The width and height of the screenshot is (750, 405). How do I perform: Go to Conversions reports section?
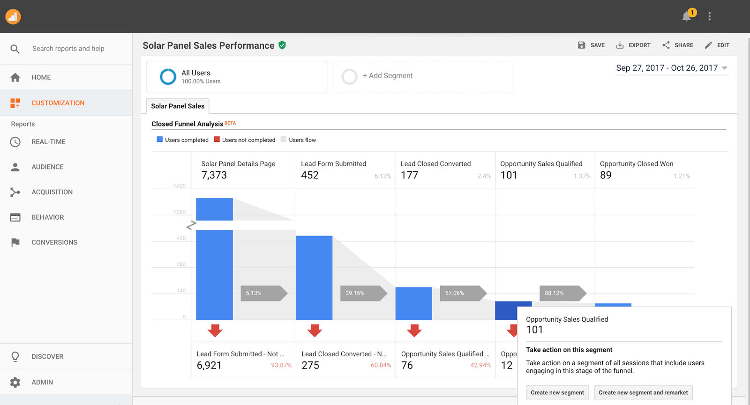(54, 243)
